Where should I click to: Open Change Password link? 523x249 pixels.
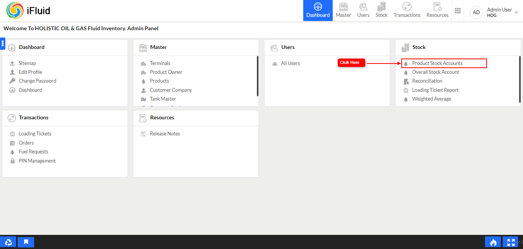click(38, 81)
